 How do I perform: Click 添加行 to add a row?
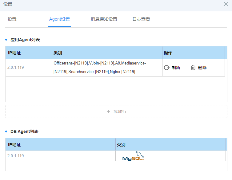click(116, 112)
